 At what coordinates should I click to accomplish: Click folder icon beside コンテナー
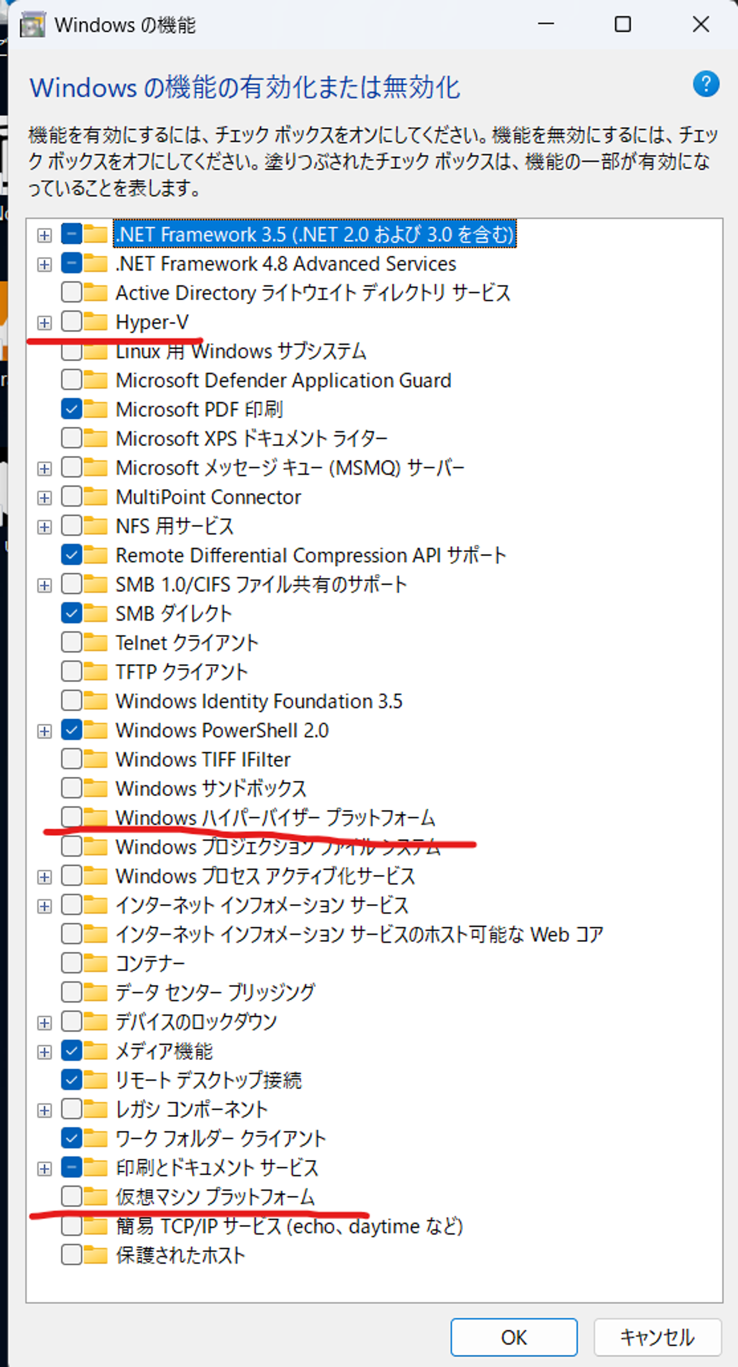96,963
